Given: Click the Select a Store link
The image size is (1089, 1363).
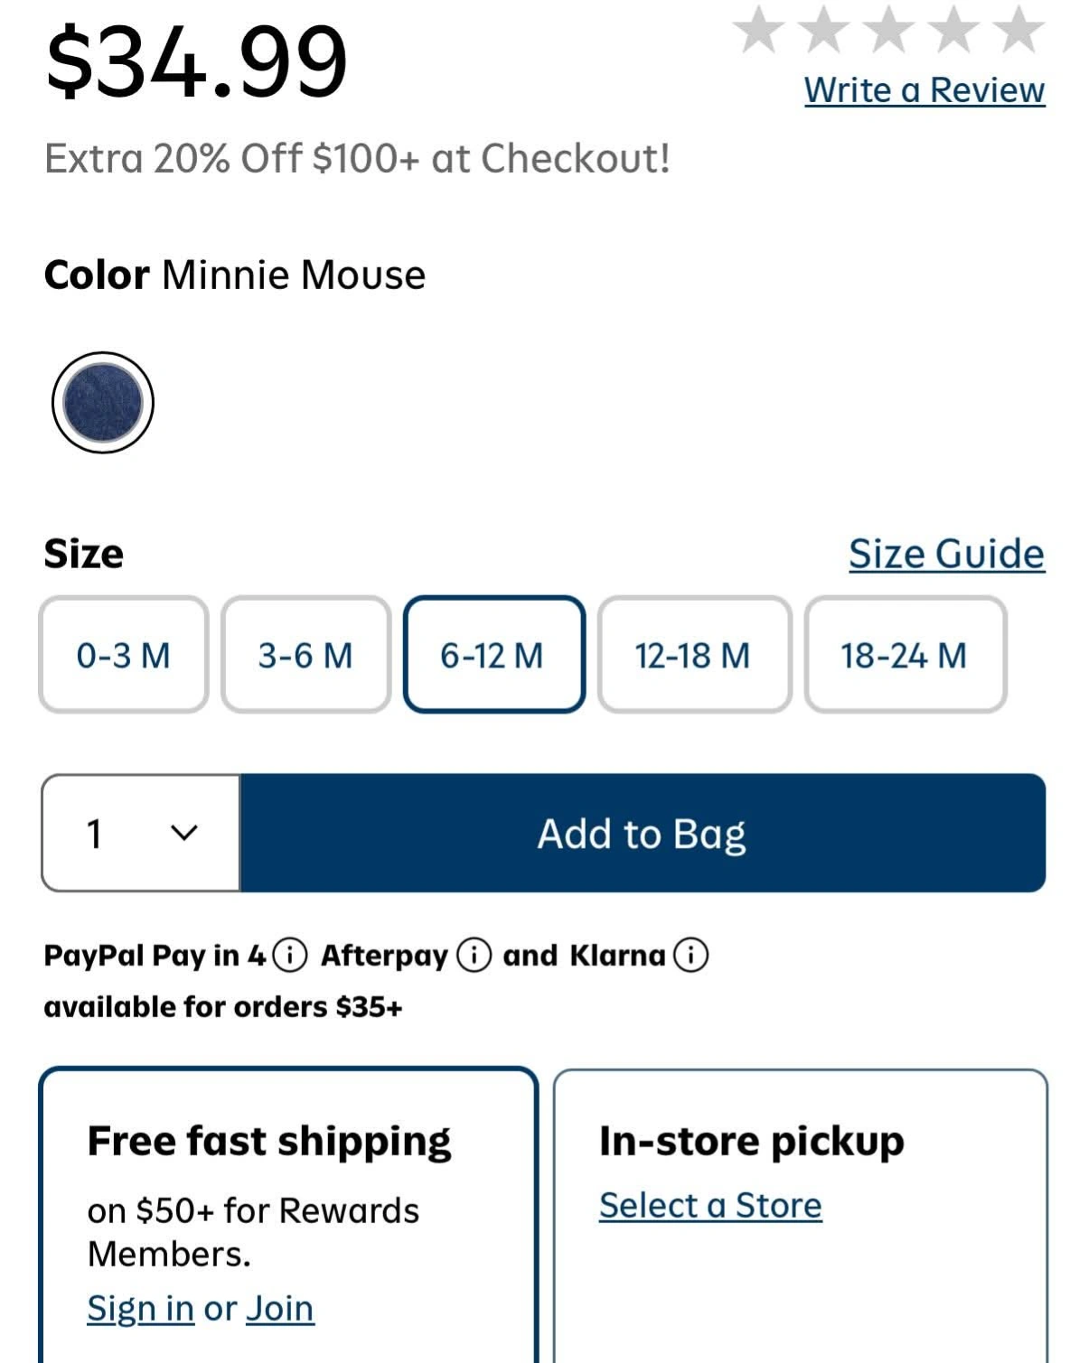Looking at the screenshot, I should pyautogui.click(x=710, y=1206).
